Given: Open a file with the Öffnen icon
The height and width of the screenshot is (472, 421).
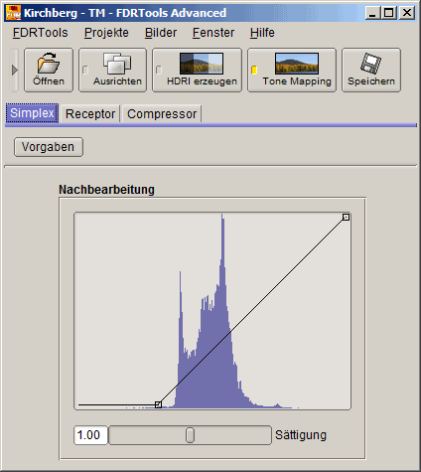Looking at the screenshot, I should point(49,63).
